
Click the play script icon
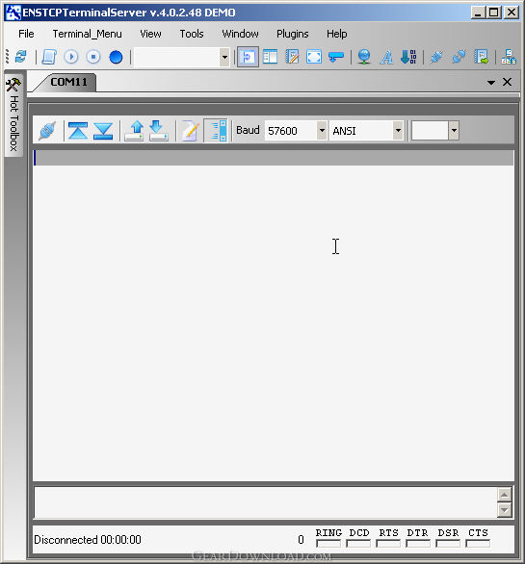point(71,57)
